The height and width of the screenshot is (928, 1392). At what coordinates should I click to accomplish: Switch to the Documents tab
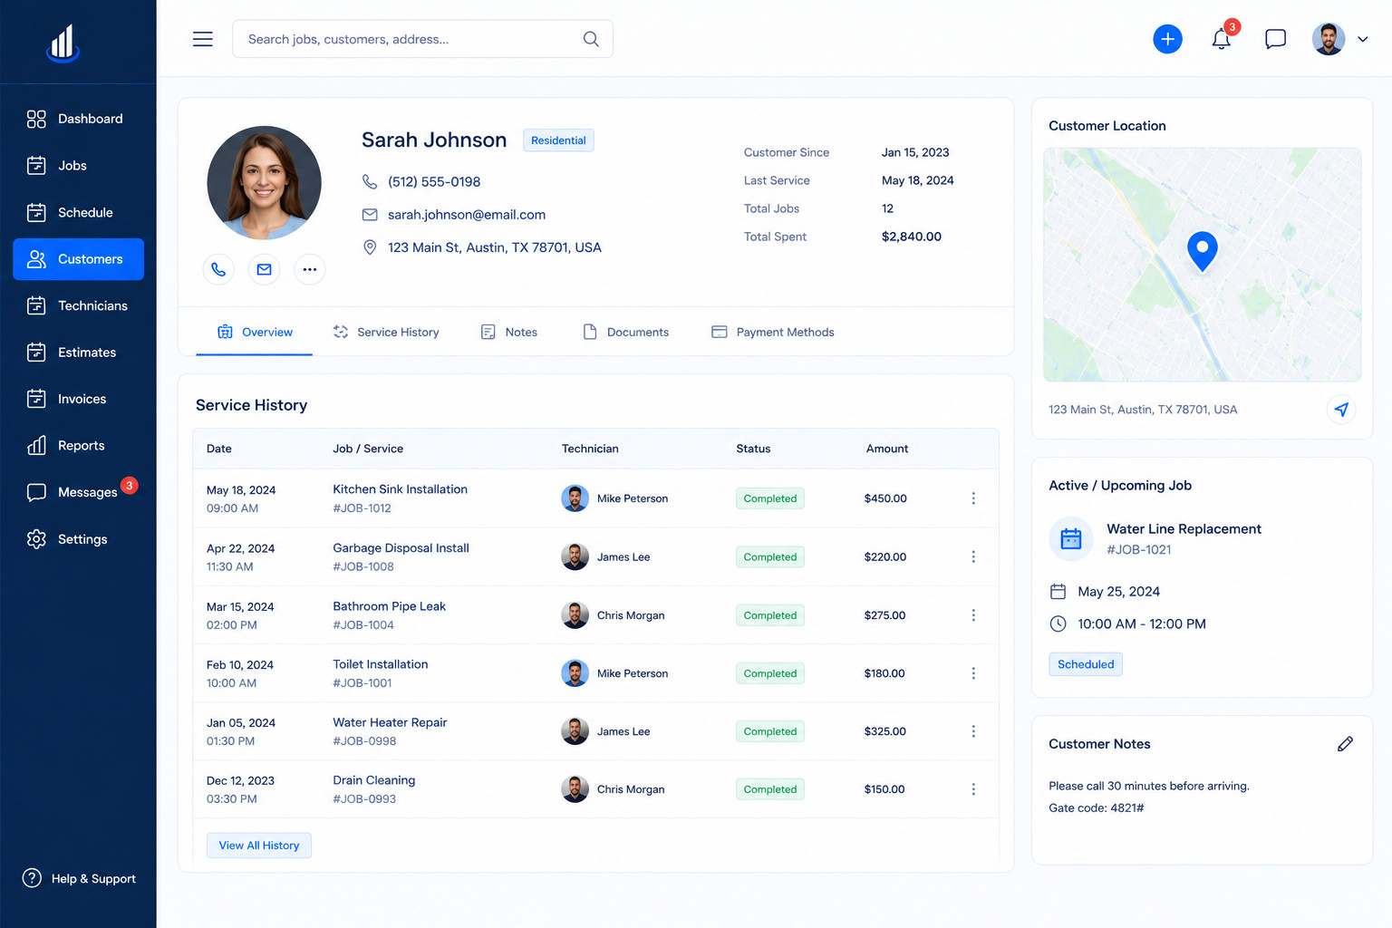(625, 333)
